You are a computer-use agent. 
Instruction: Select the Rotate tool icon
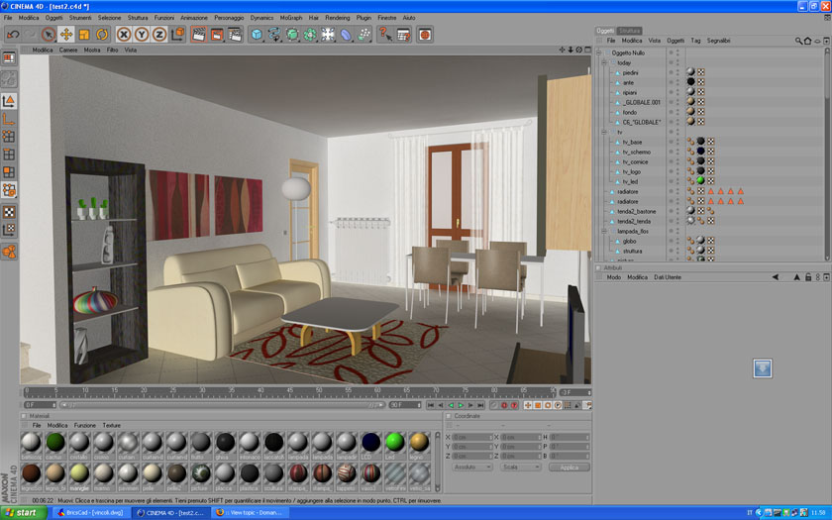coord(102,35)
